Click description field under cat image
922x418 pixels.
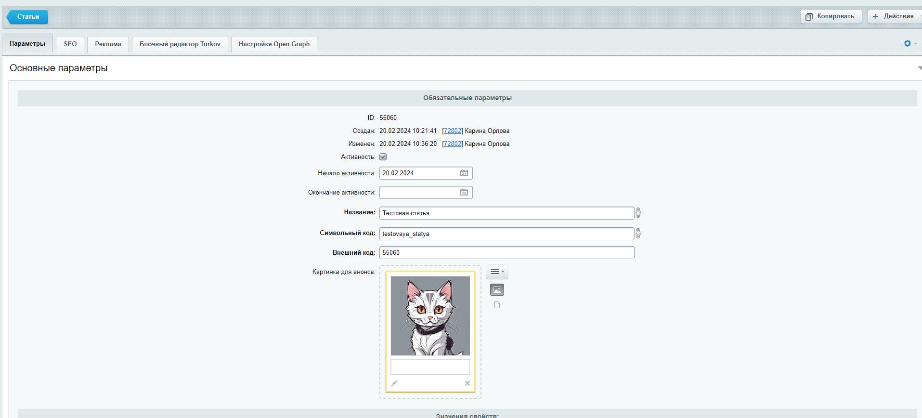pos(430,367)
